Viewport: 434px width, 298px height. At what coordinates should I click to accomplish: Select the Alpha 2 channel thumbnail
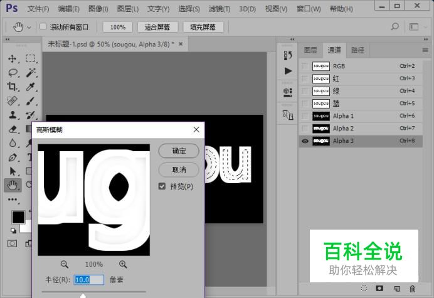321,129
